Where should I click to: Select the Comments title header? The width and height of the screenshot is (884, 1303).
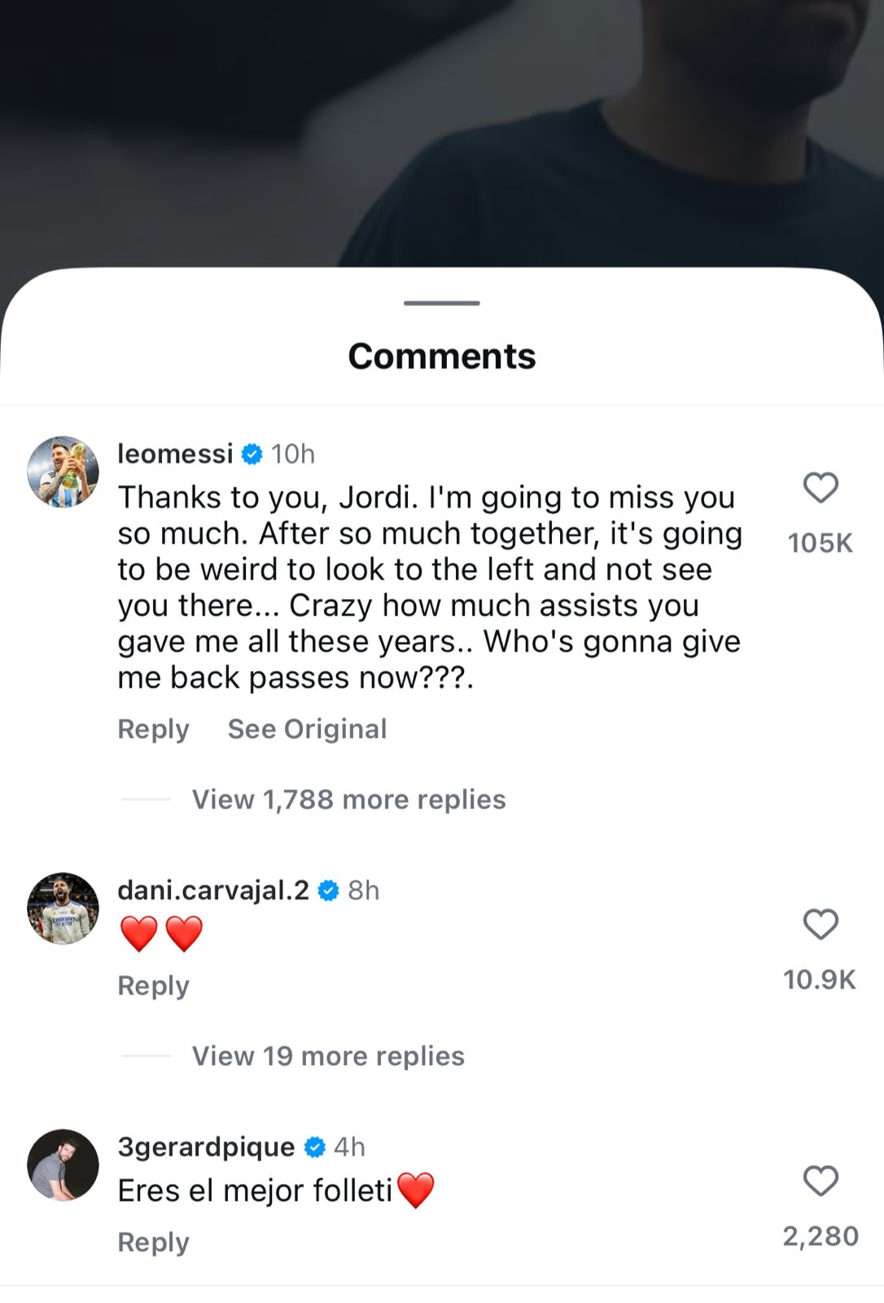(x=441, y=356)
